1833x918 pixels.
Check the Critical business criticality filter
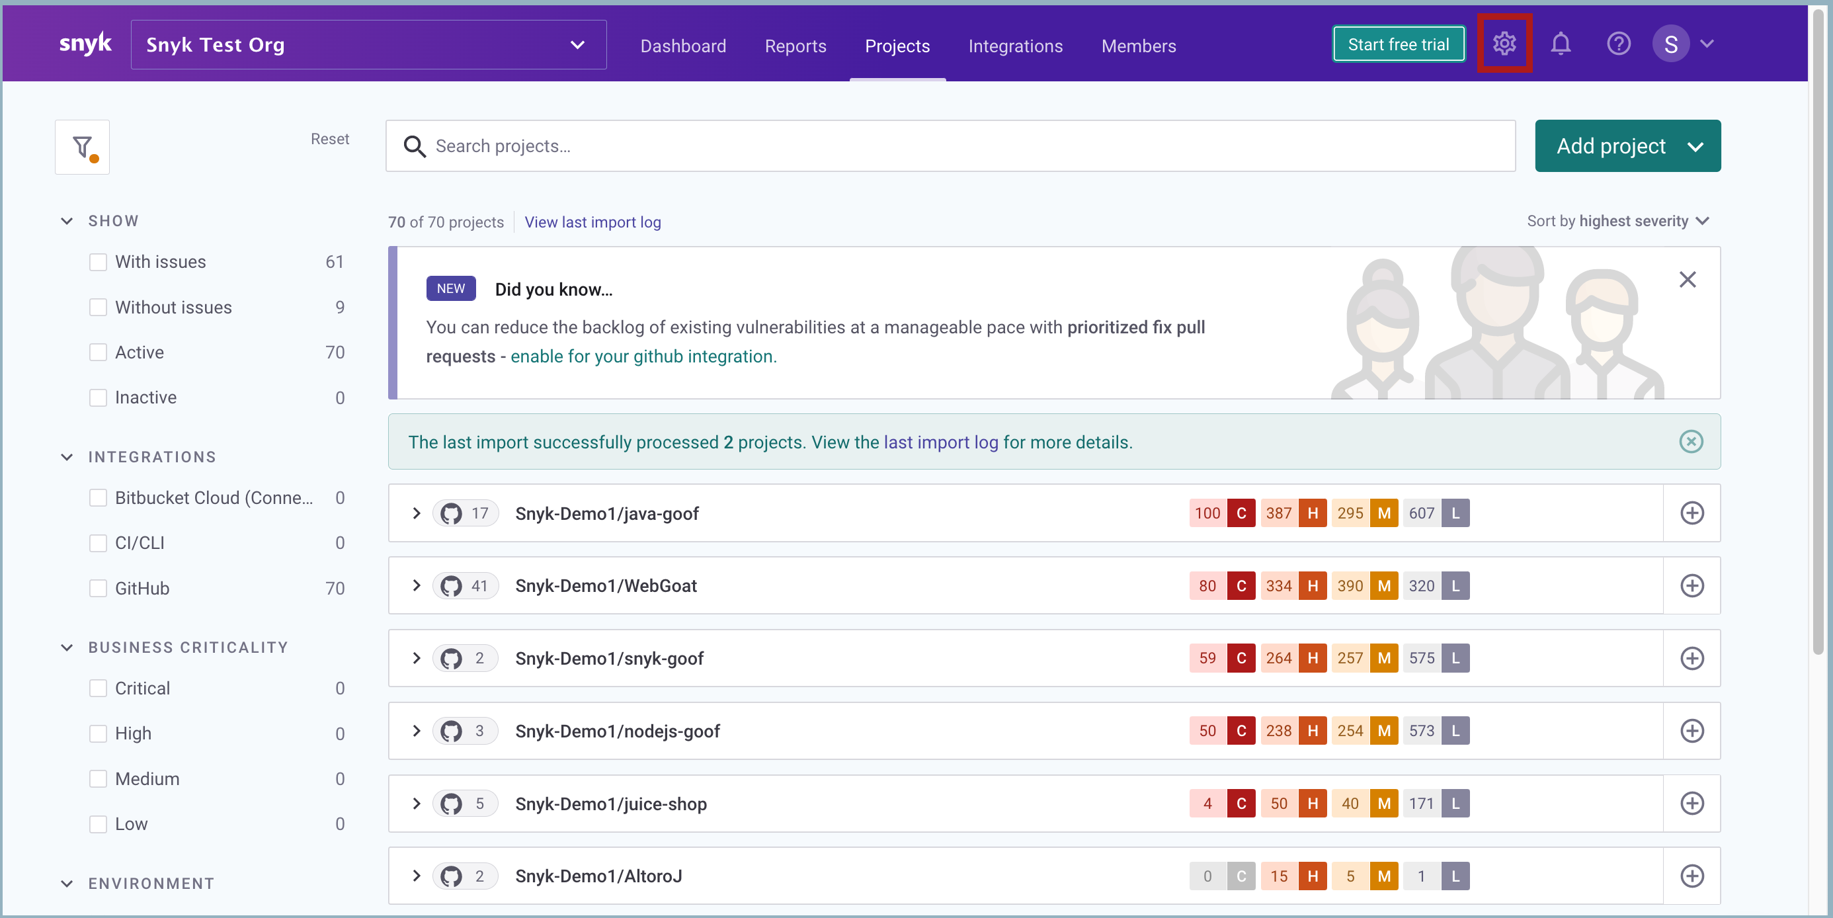coord(98,688)
